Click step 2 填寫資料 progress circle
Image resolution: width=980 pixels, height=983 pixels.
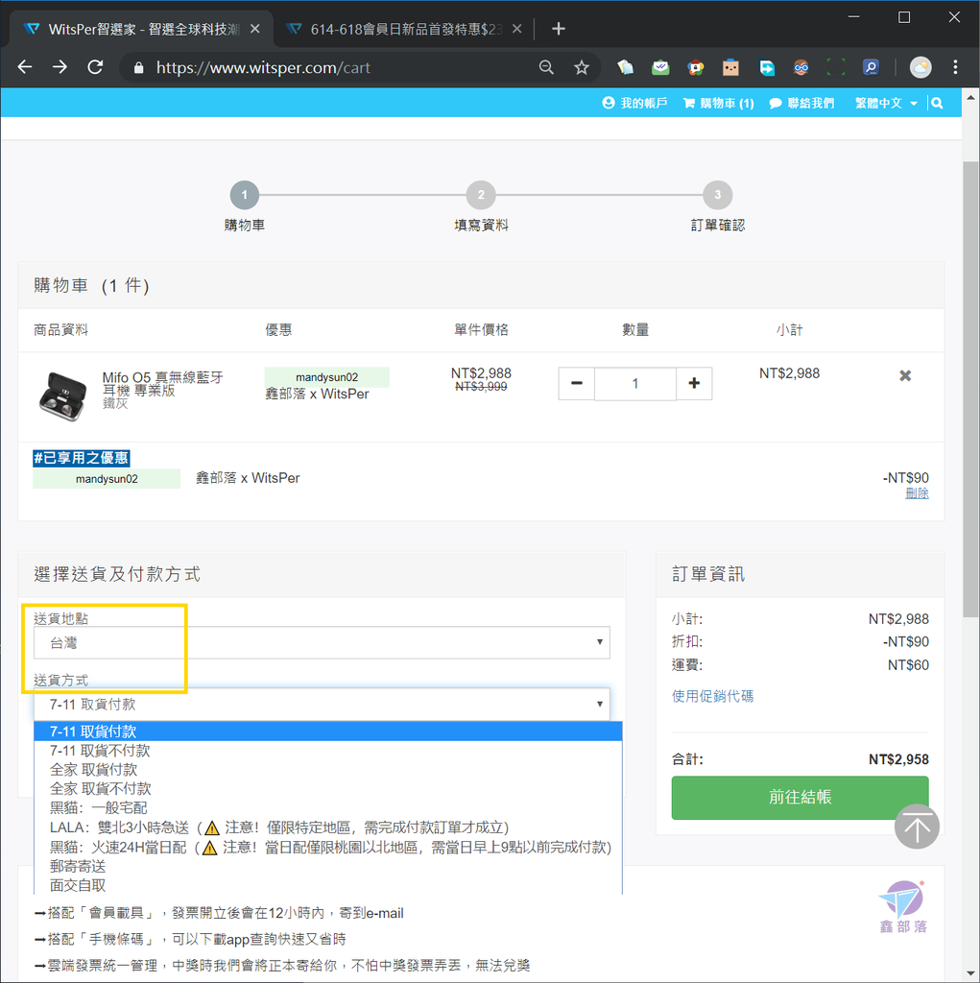point(481,195)
